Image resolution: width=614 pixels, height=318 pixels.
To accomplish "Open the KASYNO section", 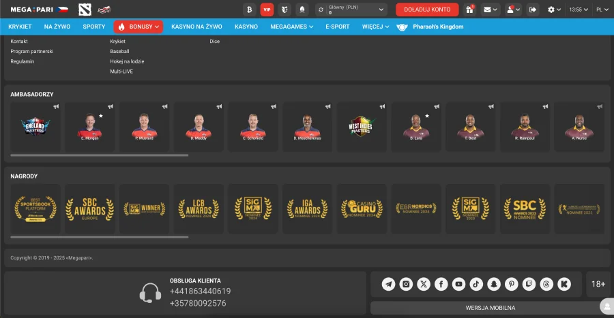I will tap(246, 27).
